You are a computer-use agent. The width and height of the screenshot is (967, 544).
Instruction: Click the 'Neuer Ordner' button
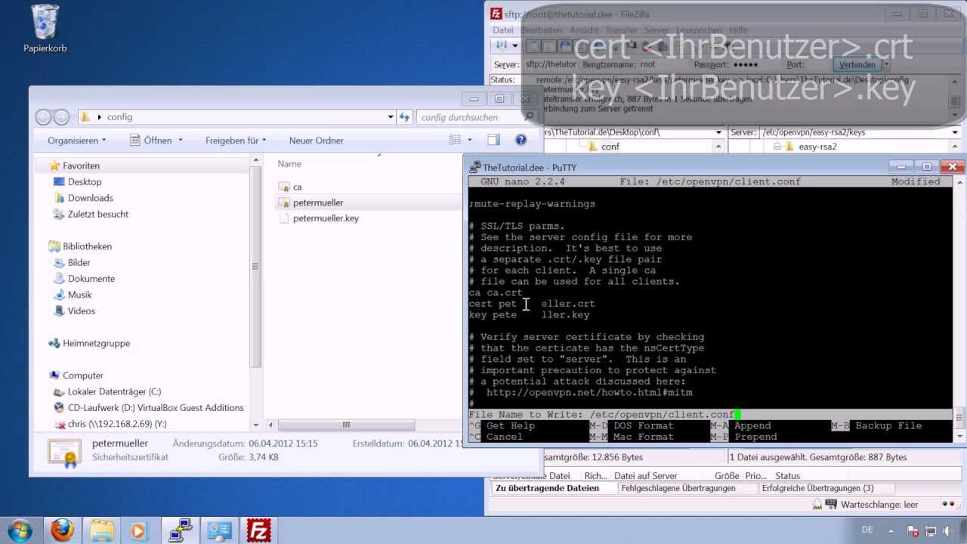[x=316, y=141]
